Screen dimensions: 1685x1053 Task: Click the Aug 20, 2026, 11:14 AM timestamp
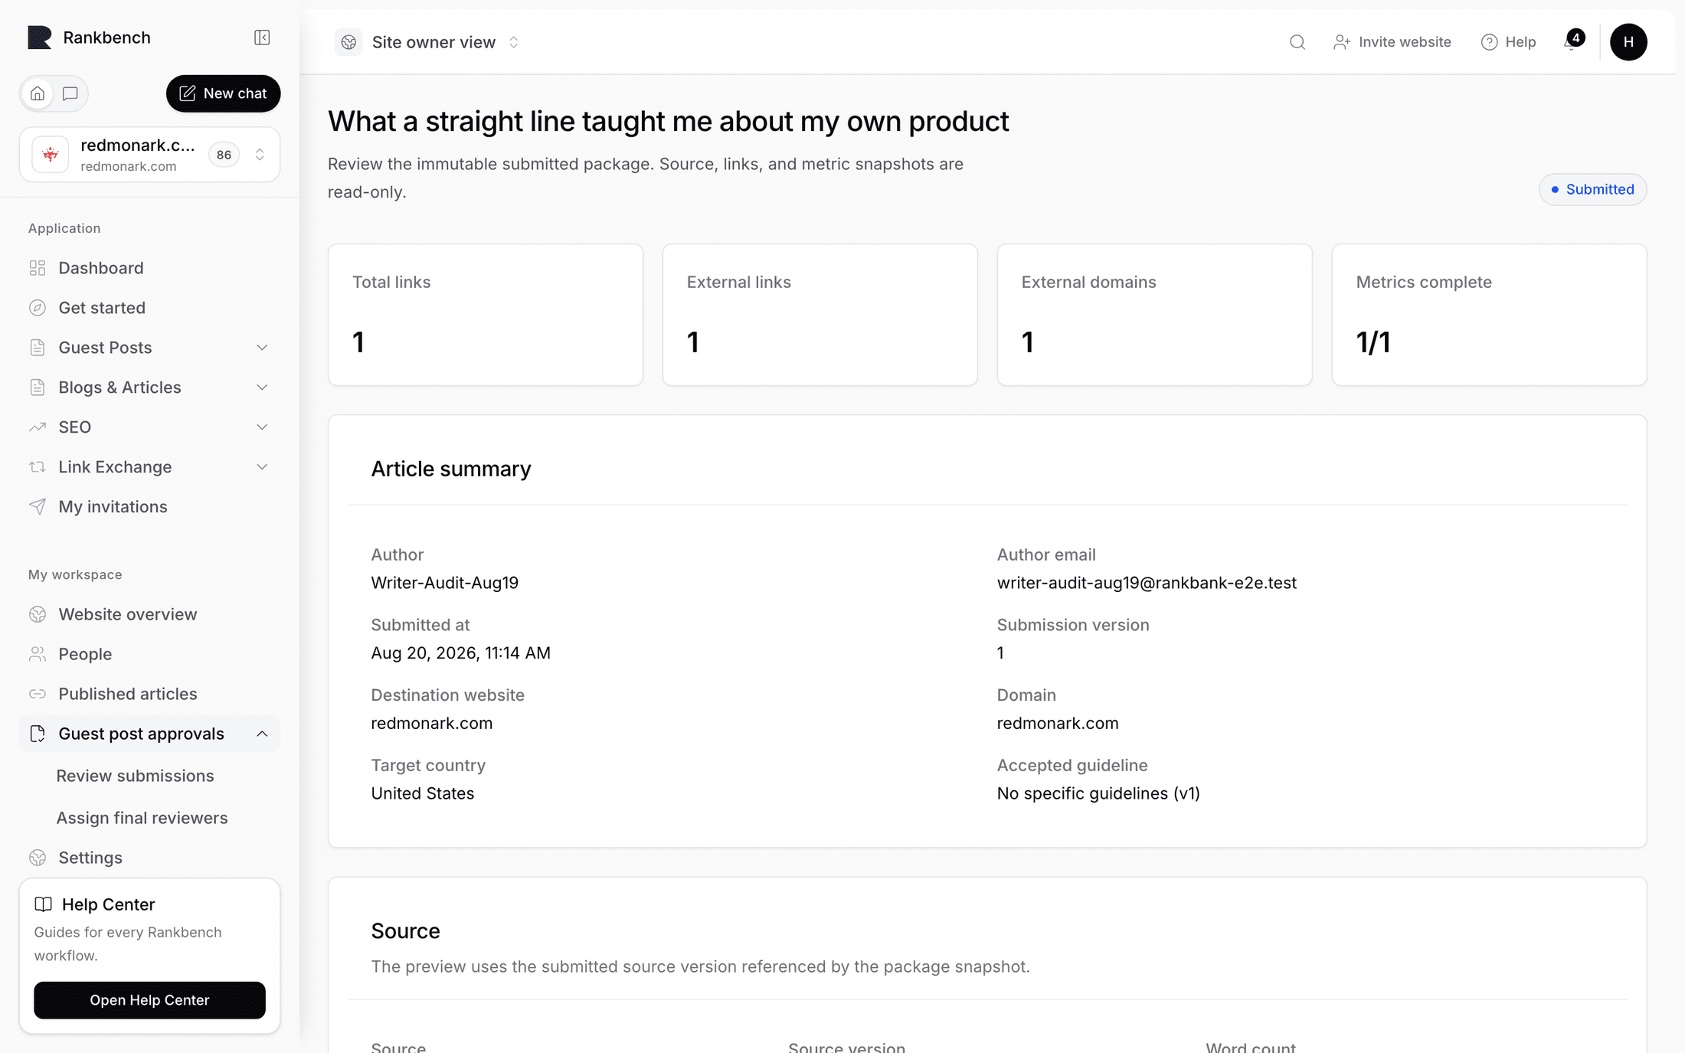460,653
